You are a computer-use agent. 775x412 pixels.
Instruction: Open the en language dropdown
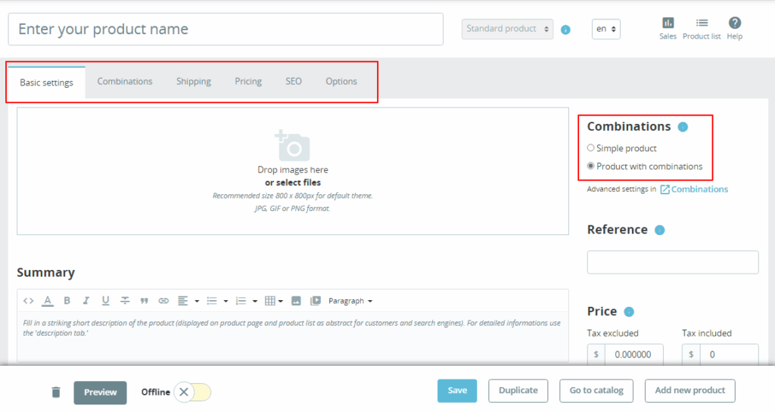(605, 29)
